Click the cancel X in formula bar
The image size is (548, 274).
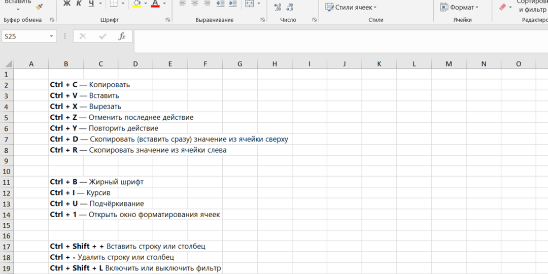click(x=83, y=36)
